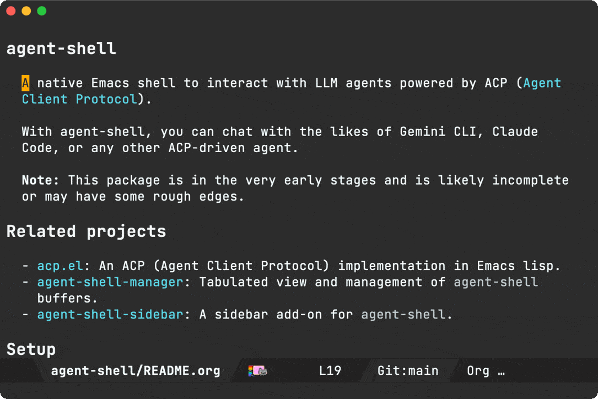Fold the Related projects heading
The image size is (598, 399).
pos(86,231)
